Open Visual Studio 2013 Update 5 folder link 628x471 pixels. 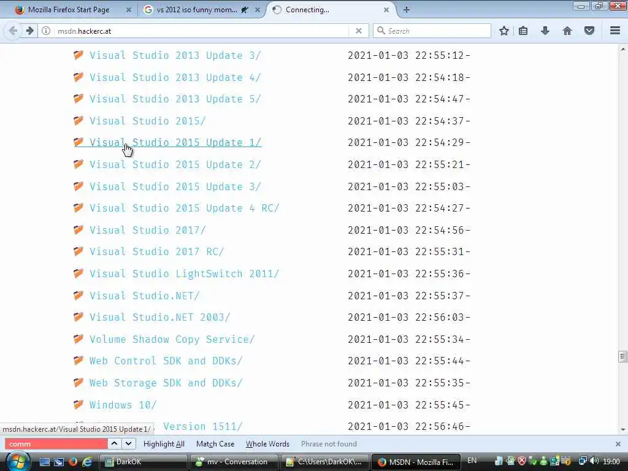(x=175, y=99)
